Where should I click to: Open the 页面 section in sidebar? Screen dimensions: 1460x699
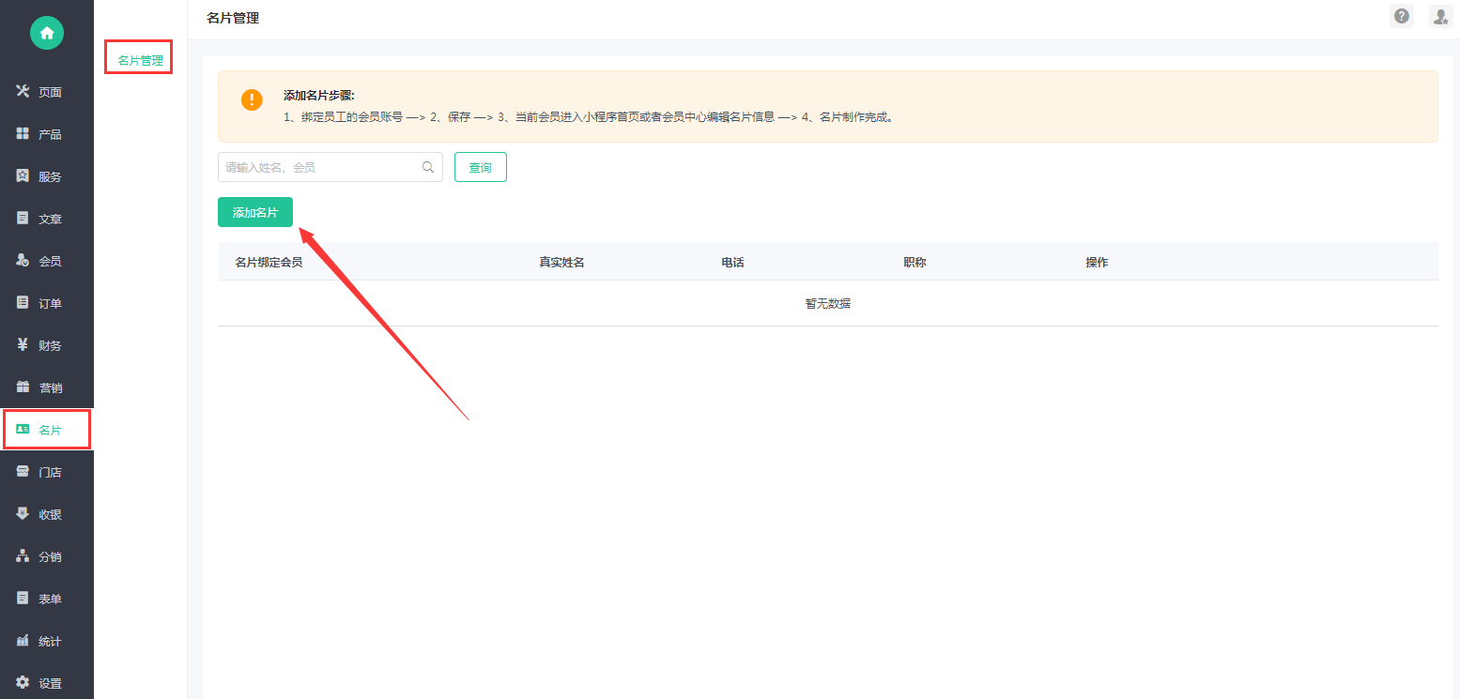click(47, 92)
